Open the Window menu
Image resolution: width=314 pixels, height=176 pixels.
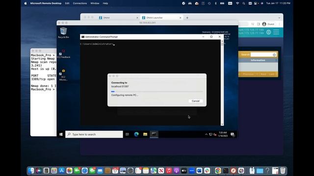95,3
